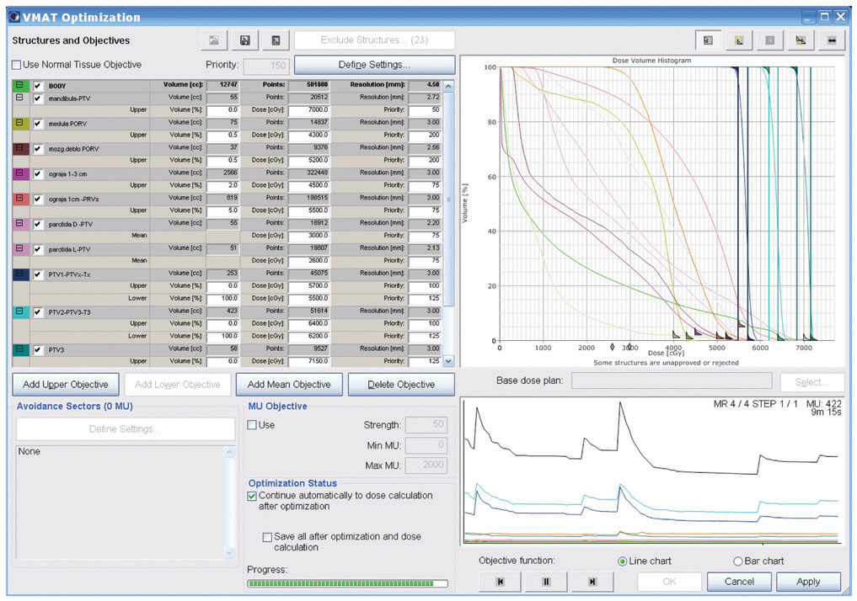Viewport: 857px width, 601px height.
Task: Click the skip-to-next optimization step button
Action: pos(592,582)
